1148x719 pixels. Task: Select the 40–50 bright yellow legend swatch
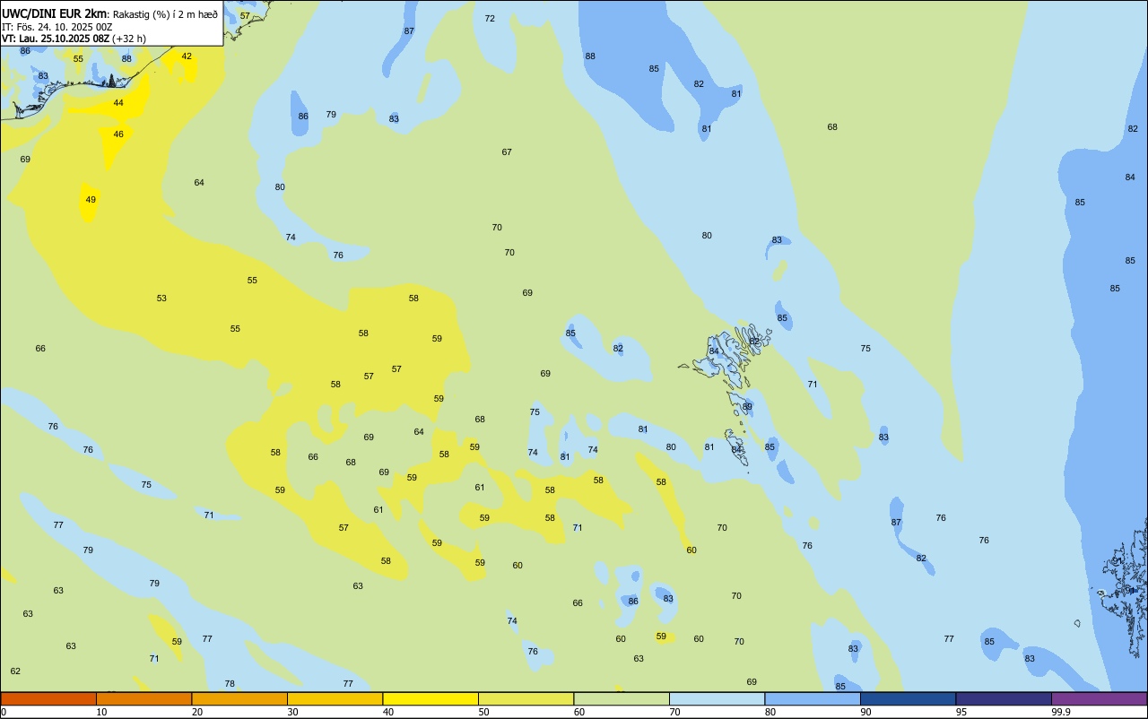pos(430,698)
